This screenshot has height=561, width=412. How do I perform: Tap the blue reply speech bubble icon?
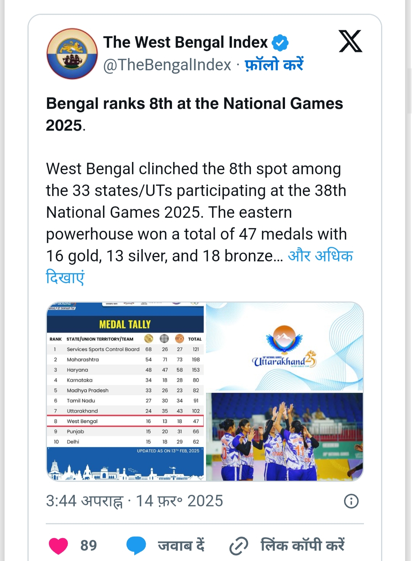coord(136,545)
